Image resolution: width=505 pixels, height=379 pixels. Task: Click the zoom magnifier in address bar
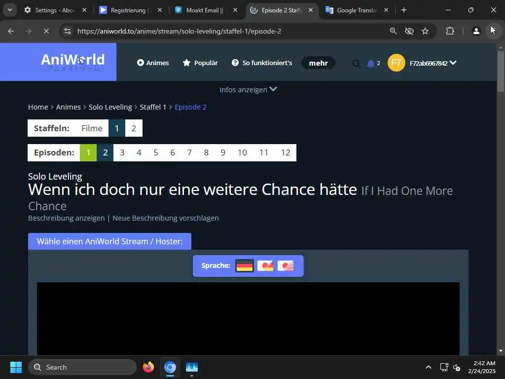[393, 31]
